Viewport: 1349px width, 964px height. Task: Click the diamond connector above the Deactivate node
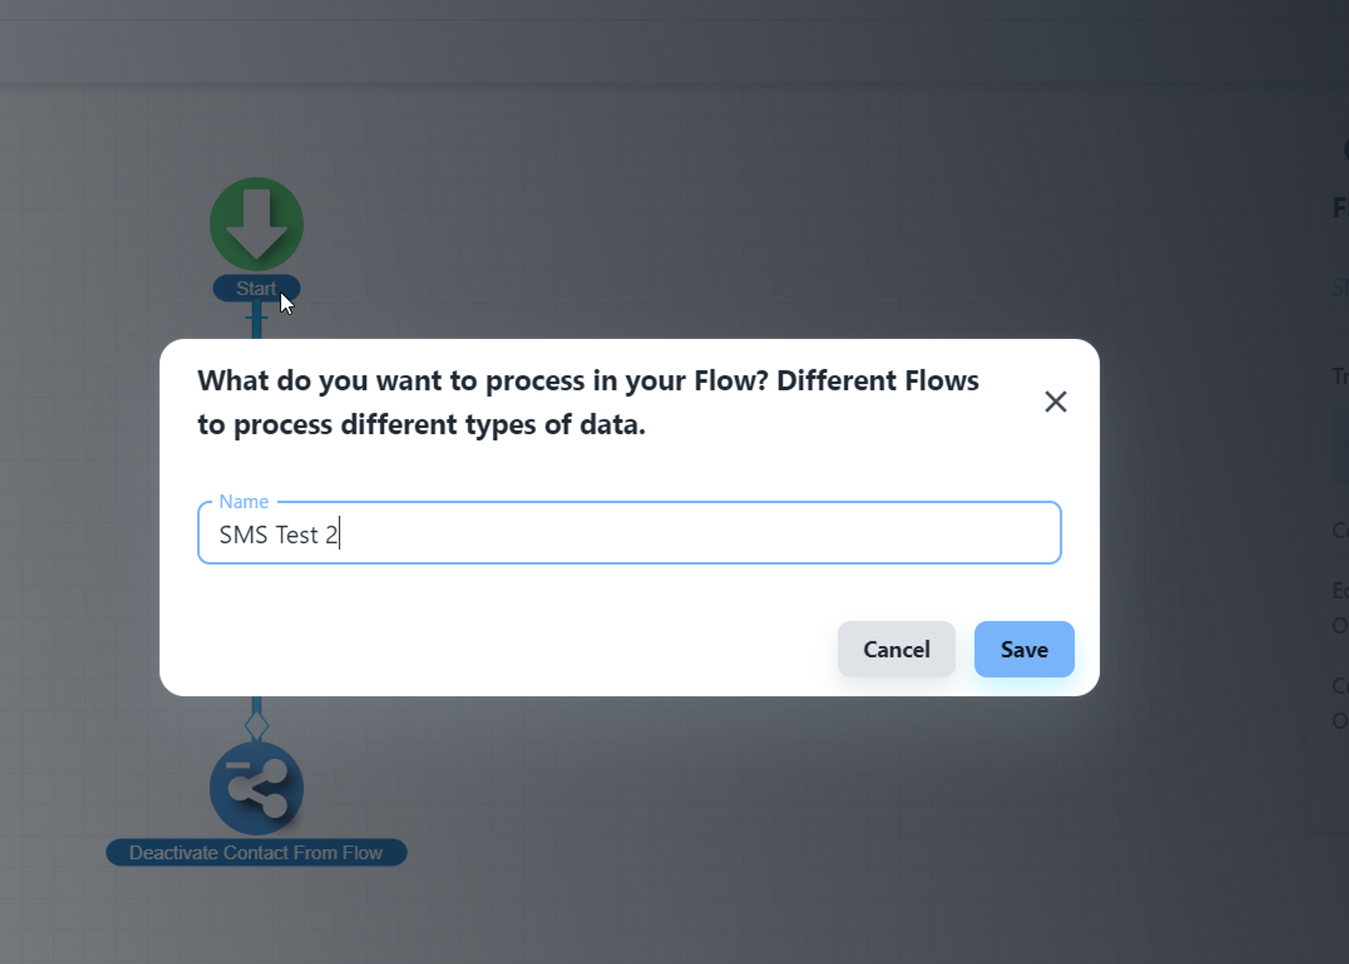(256, 726)
